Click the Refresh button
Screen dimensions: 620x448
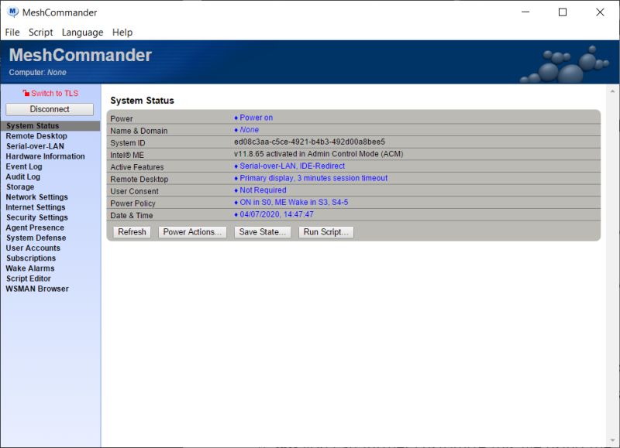pos(131,231)
